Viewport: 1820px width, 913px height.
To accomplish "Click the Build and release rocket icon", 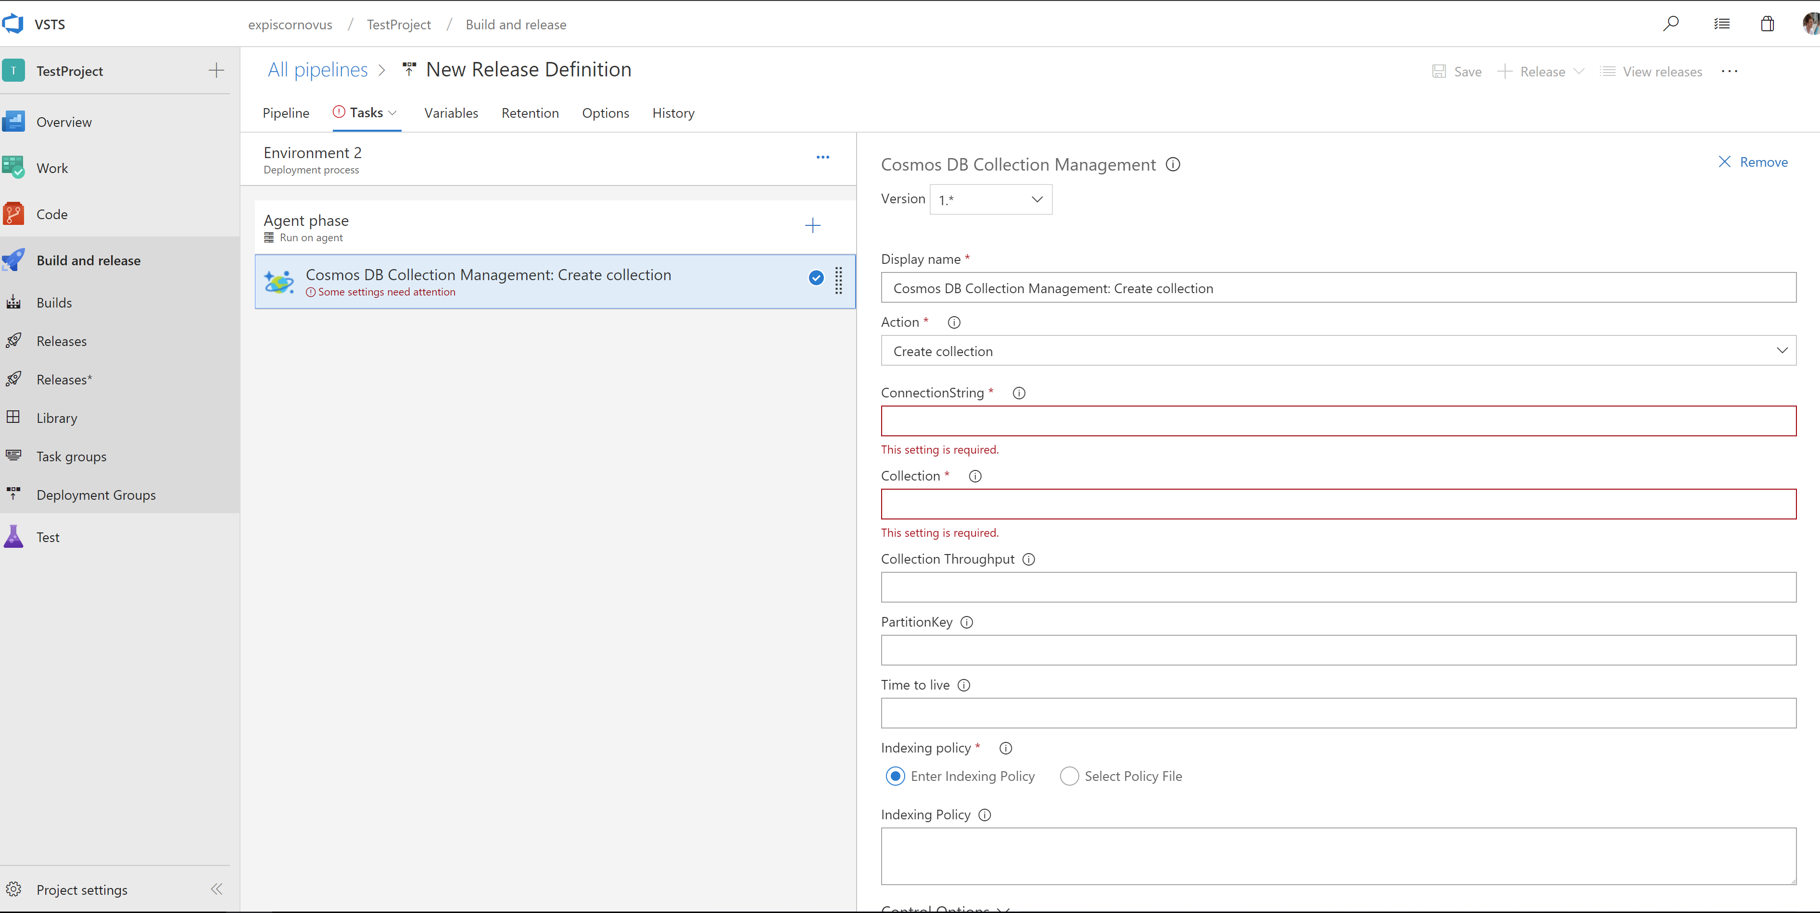I will click(x=13, y=260).
